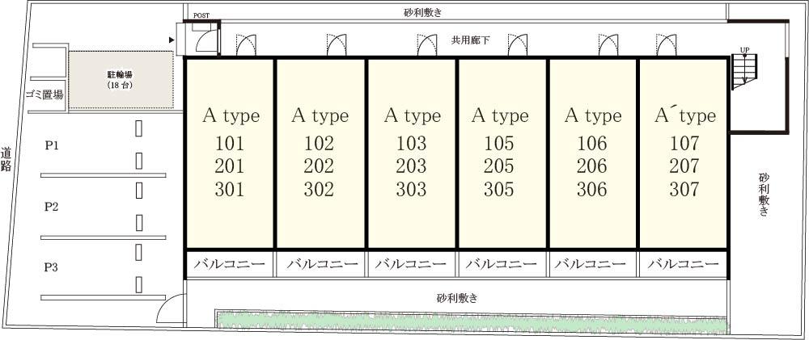Select room number 103

412,143
